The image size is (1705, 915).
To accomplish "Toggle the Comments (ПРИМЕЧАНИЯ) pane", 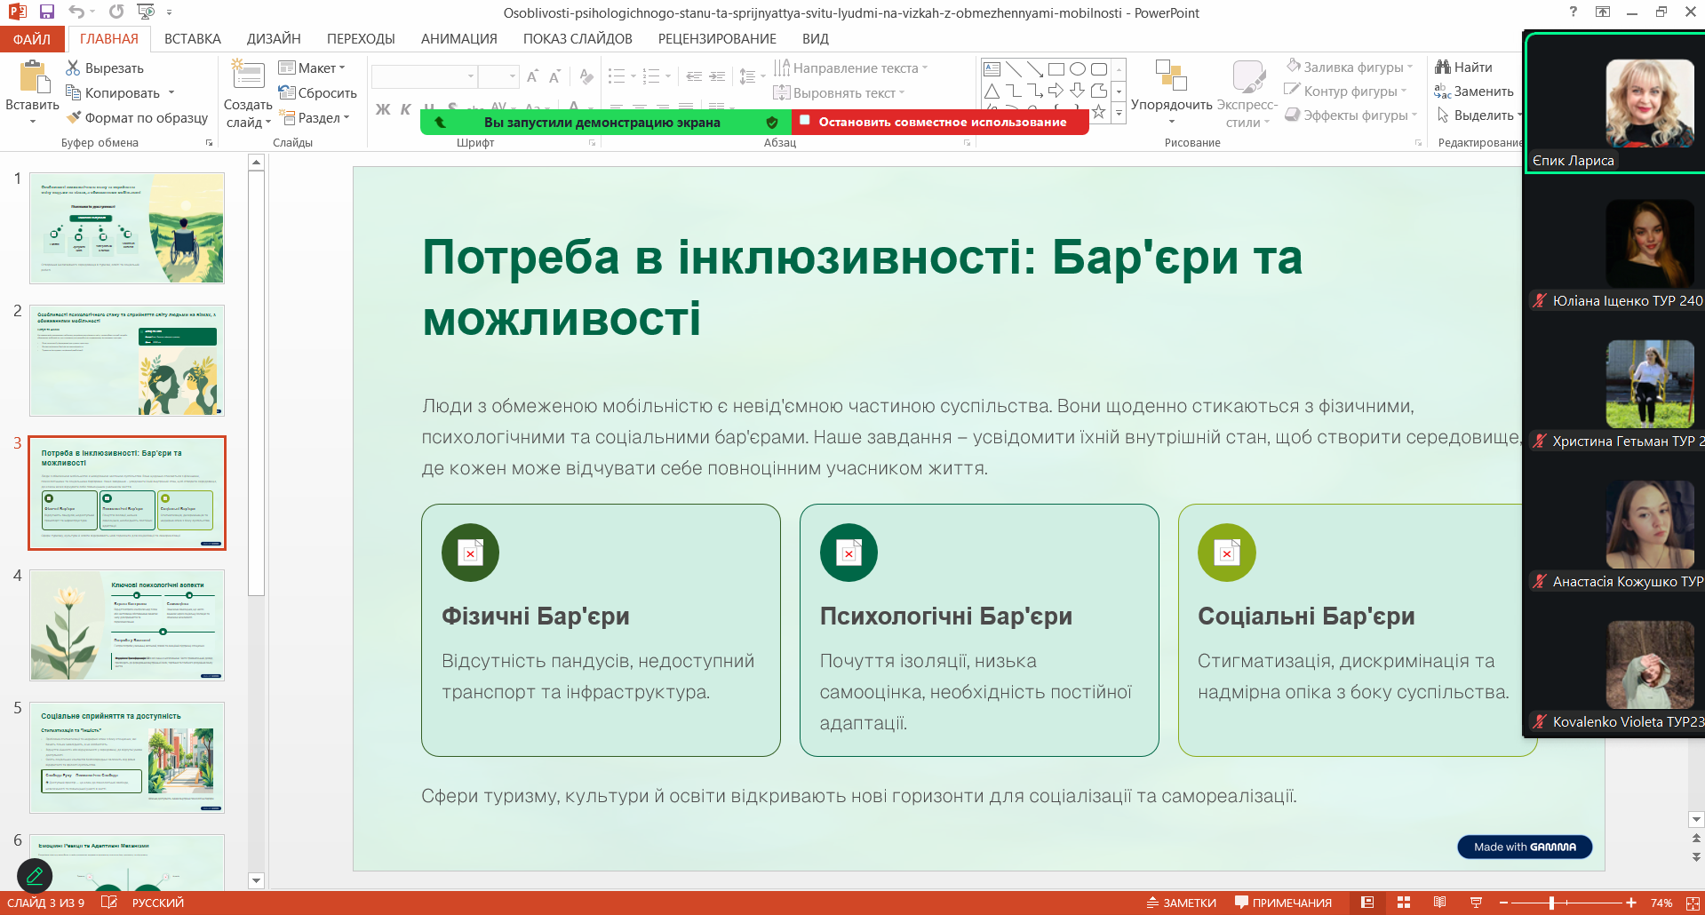I will (1283, 903).
